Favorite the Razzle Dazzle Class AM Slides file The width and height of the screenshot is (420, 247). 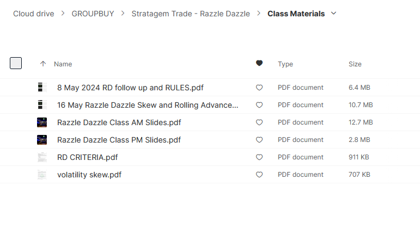[x=259, y=122]
